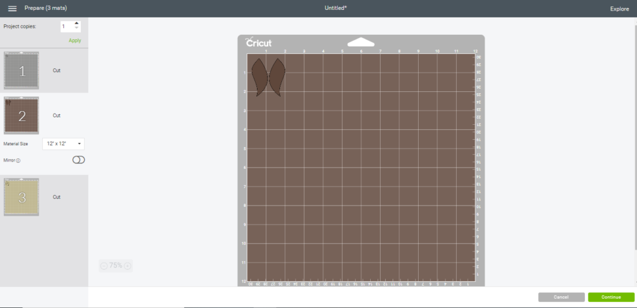Image resolution: width=637 pixels, height=308 pixels.
Task: Click the Project copies number field
Action: (66, 26)
